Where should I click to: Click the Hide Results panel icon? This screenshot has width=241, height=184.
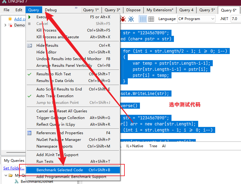(29, 46)
